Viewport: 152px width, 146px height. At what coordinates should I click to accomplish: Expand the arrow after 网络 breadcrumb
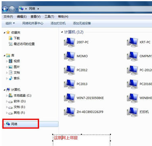[38, 9]
